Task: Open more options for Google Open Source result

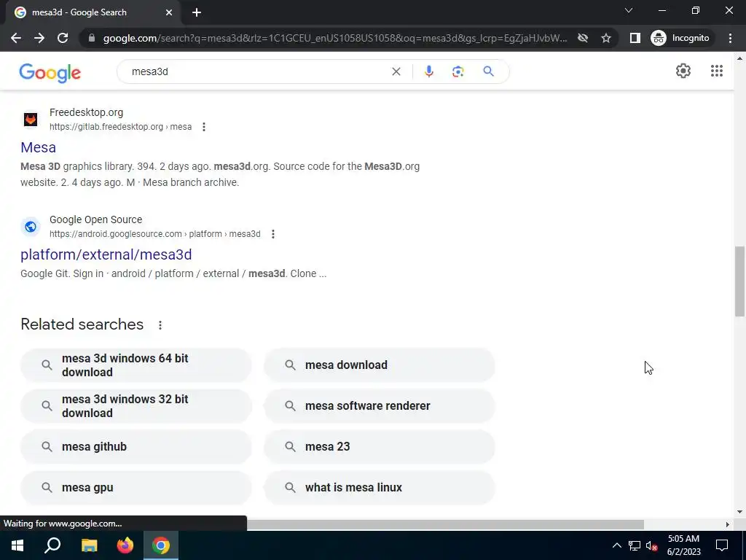Action: point(272,234)
